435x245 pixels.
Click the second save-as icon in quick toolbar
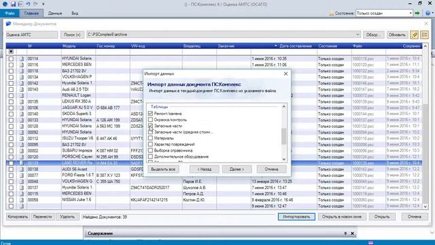tap(20, 4)
